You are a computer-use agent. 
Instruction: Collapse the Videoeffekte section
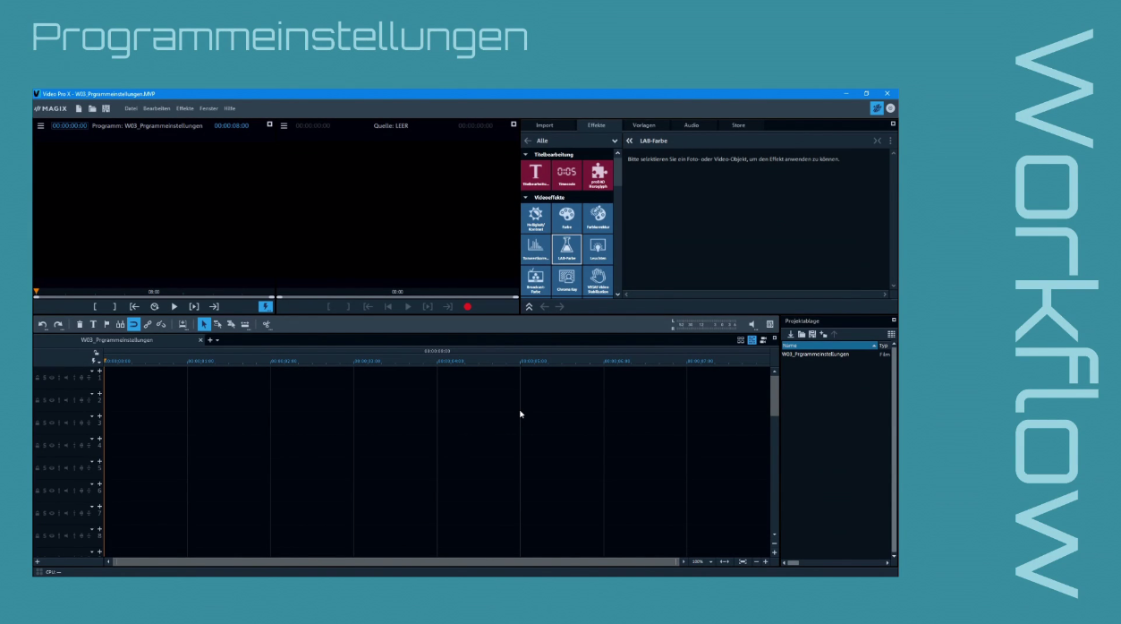[x=525, y=197]
